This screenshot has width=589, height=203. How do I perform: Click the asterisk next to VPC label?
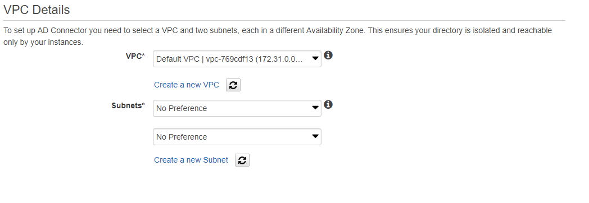click(143, 56)
